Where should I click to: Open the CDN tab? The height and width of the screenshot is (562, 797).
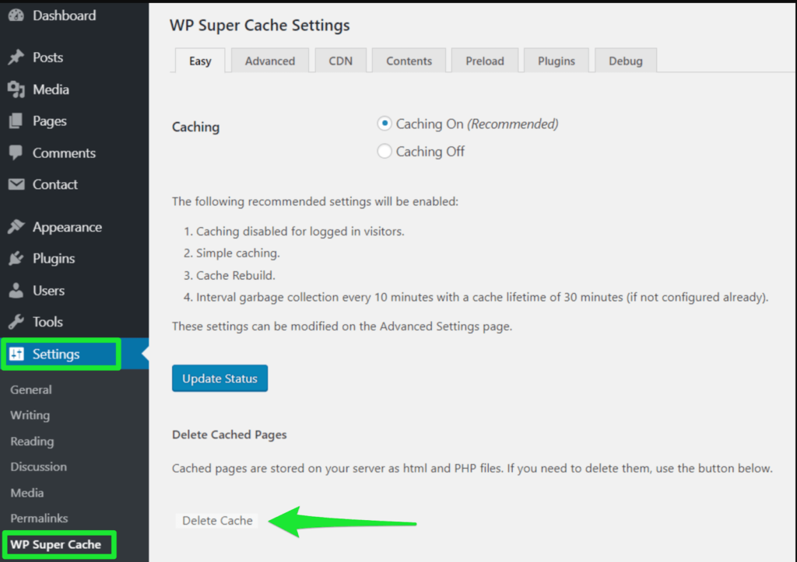(x=341, y=61)
